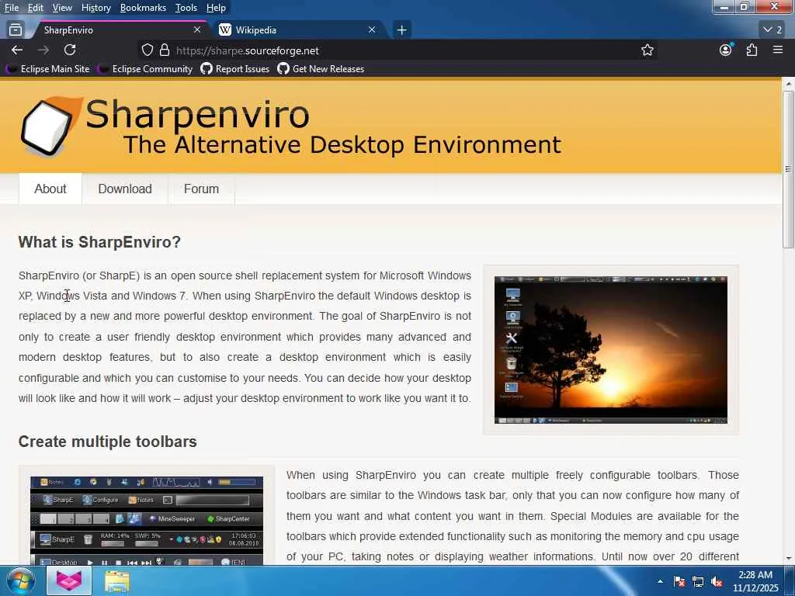Image resolution: width=795 pixels, height=596 pixels.
Task: Click the pink browser taskbar icon
Action: coord(69,580)
